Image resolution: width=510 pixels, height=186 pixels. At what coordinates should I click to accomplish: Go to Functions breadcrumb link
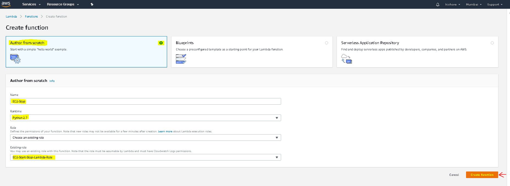pyautogui.click(x=31, y=16)
